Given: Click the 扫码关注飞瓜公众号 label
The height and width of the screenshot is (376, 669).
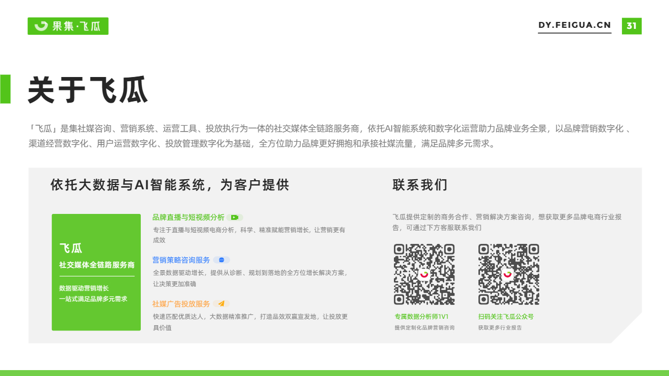Looking at the screenshot, I should coord(506,317).
